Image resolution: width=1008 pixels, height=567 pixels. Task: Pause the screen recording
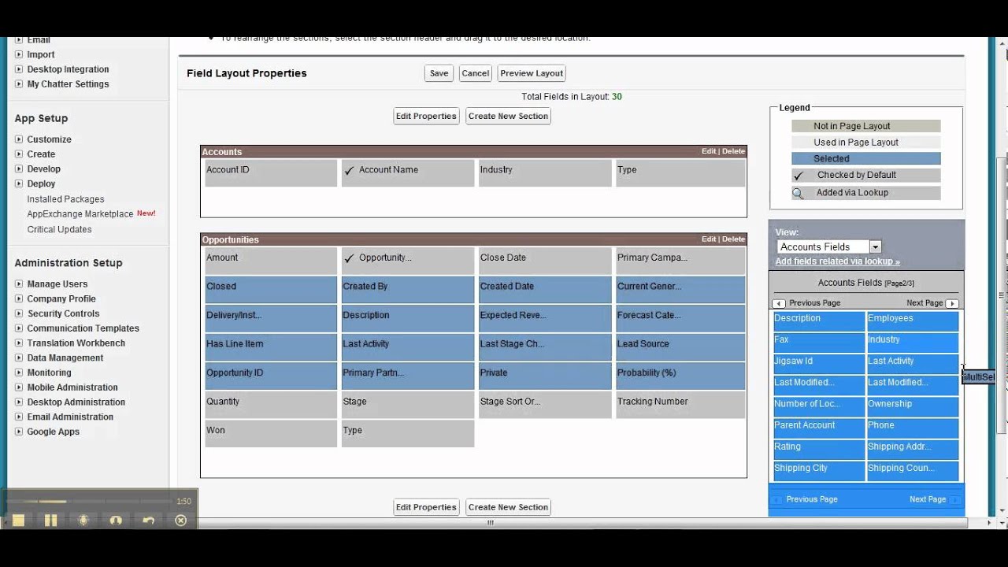tap(50, 521)
